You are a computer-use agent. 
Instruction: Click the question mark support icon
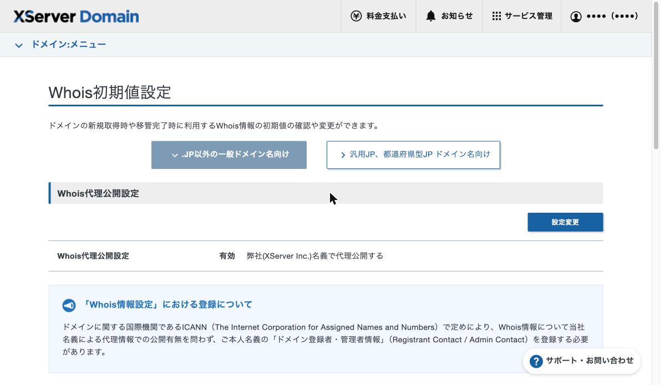(536, 361)
